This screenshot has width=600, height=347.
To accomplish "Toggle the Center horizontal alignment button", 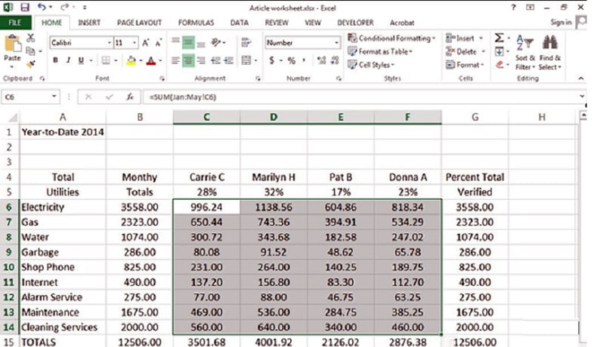I will click(189, 60).
